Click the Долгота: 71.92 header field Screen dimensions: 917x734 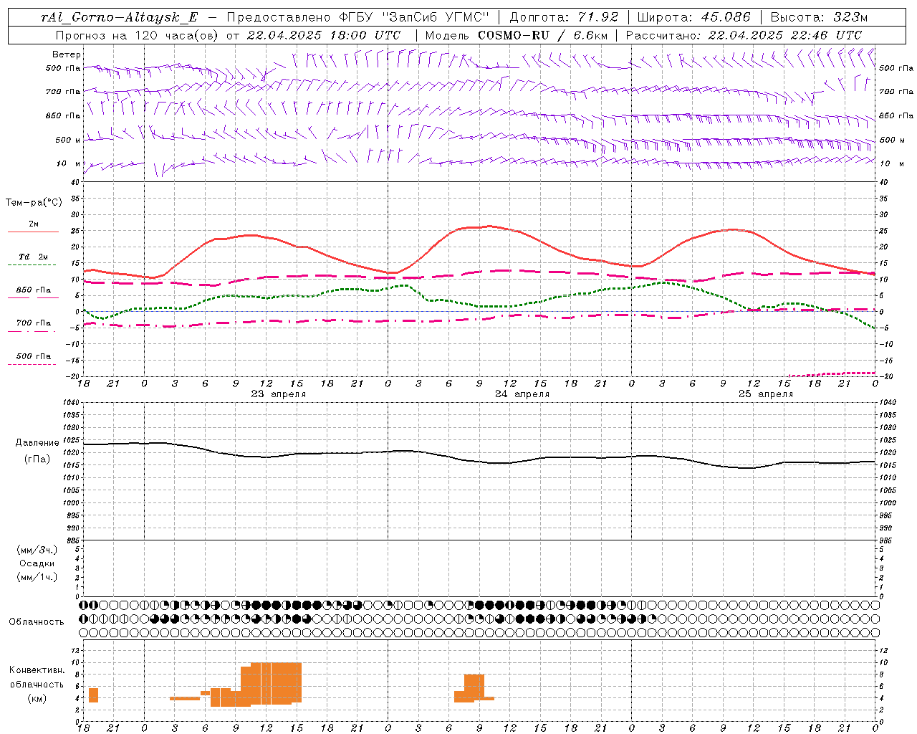click(x=564, y=17)
